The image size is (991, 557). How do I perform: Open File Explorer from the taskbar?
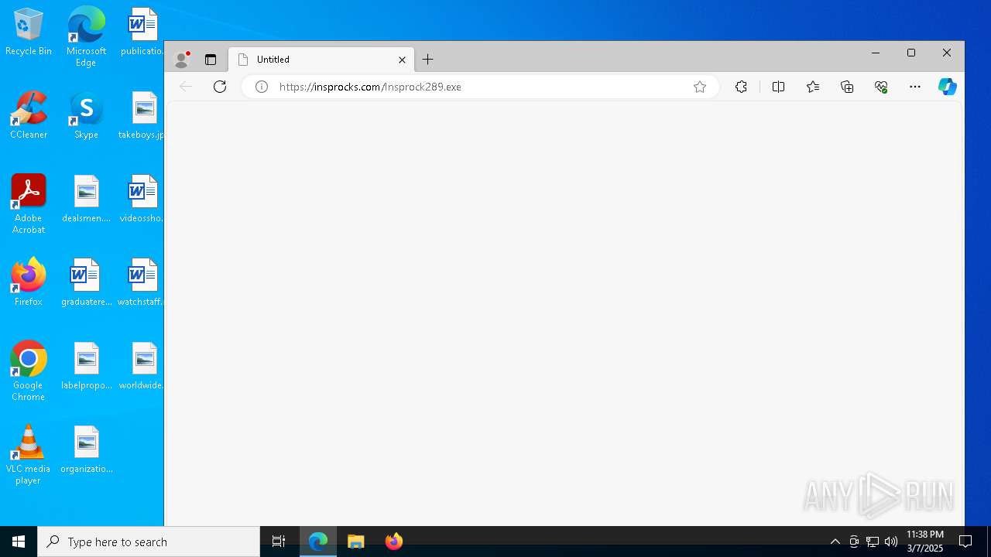point(356,542)
